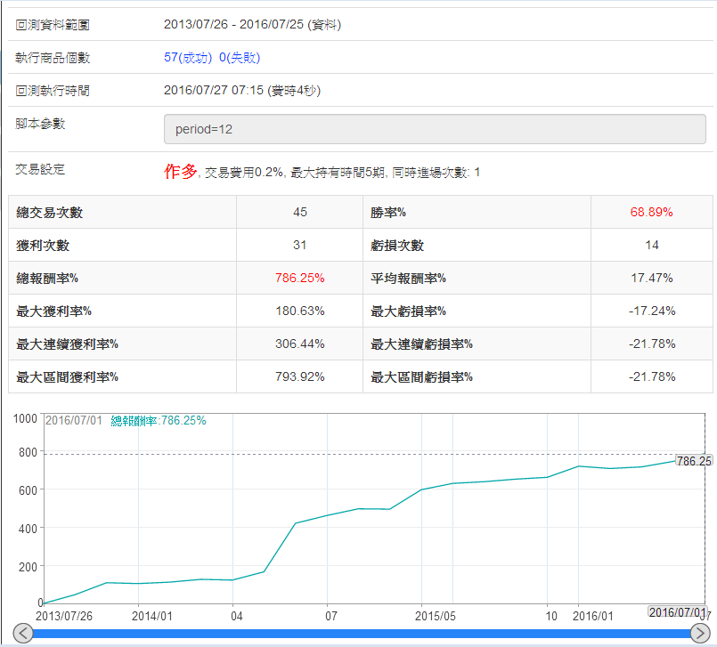The width and height of the screenshot is (717, 647).
Task: Click the 2014/01 label on the chart axis
Action: pos(152,616)
